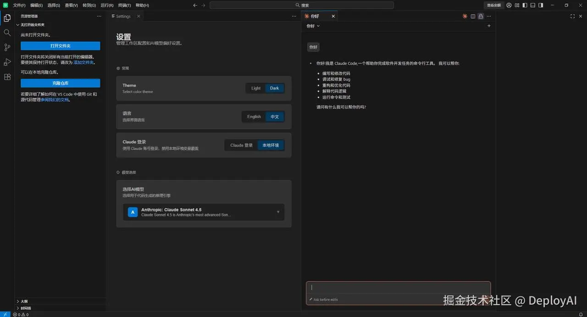
Task: Toggle the secondary sidebar layout icon
Action: coord(541,5)
